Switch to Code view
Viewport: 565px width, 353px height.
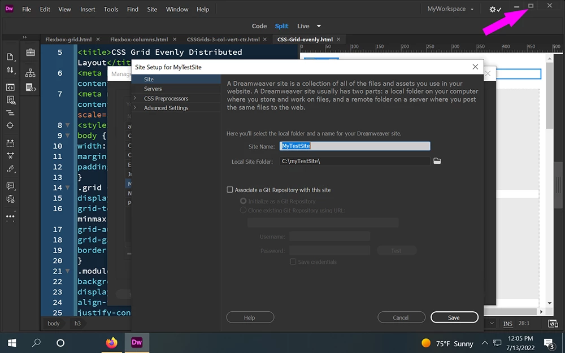tap(259, 26)
